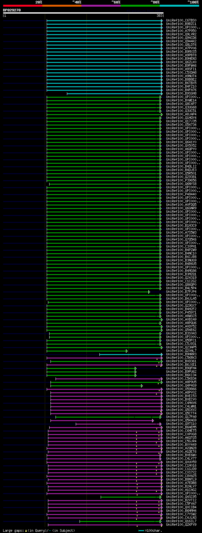Select the UniRef100_Q16IL7 entry
Screen dimensions: 202x533
[181, 521]
